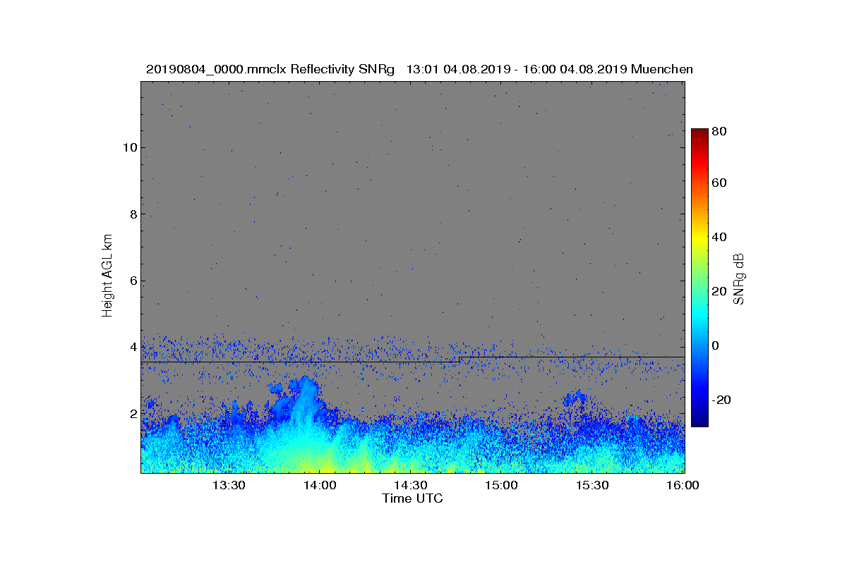
Task: Click the 16:00 time axis label
Action: [683, 485]
